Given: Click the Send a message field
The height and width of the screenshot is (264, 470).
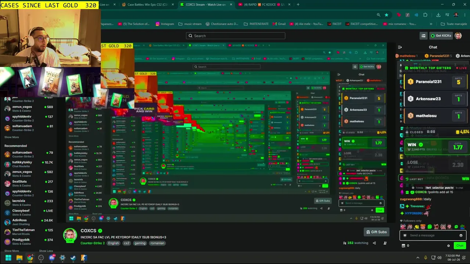Looking at the screenshot, I should 433,235.
